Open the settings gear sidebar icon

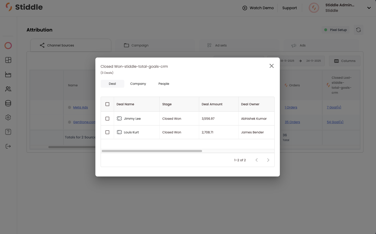pyautogui.click(x=8, y=117)
